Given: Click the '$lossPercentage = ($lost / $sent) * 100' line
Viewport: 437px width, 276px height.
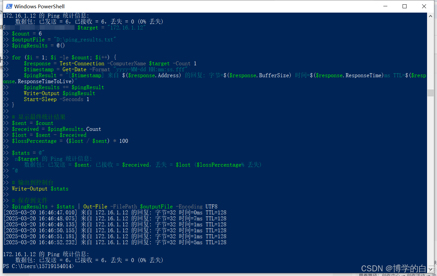Looking at the screenshot, I should coord(70,141).
